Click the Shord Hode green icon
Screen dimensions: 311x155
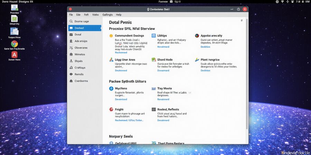tap(153, 60)
